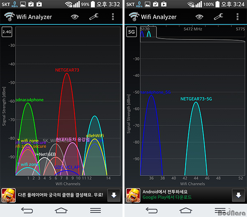Image resolution: width=247 pixels, height=217 pixels.
Task: Tap Korean ad text in left banner
Action: (61, 195)
